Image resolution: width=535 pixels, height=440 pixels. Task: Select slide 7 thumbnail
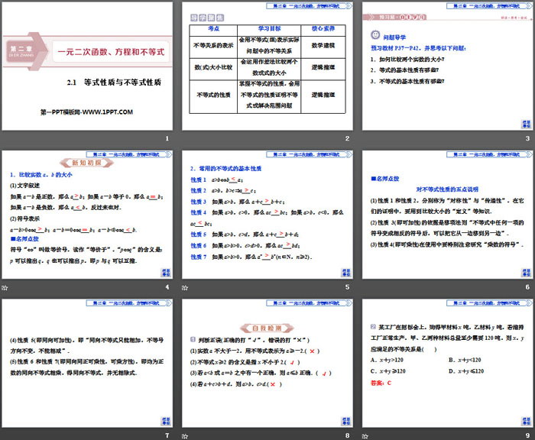tap(87, 364)
